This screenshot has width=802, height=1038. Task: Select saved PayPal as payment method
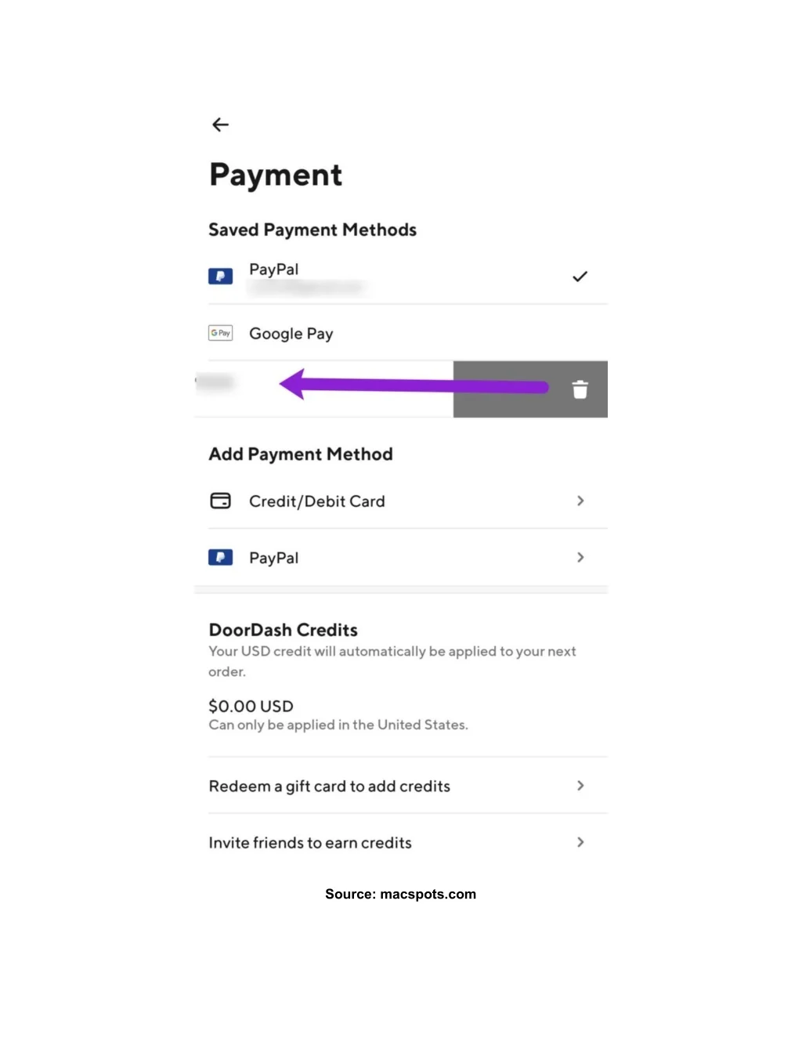pyautogui.click(x=274, y=269)
